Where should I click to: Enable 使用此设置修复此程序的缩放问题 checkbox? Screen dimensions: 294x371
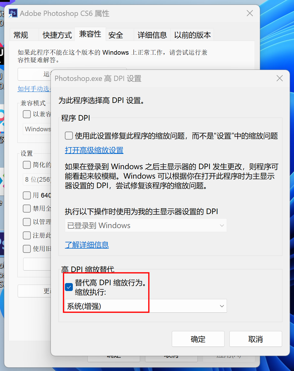[x=69, y=136]
